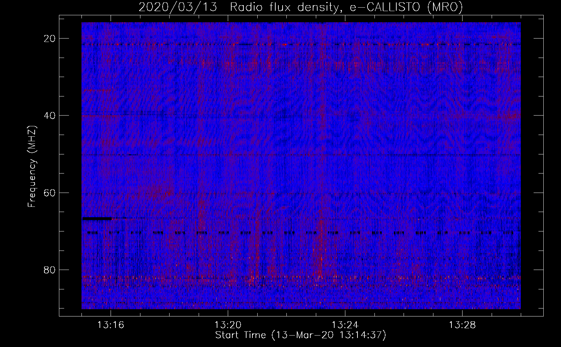Click the 13:28 time tick label
The height and width of the screenshot is (347, 561).
click(462, 325)
